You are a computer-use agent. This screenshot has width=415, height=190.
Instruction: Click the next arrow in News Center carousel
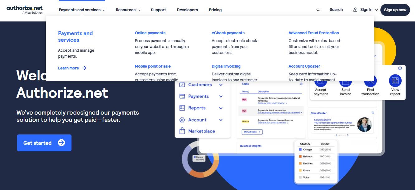click(x=348, y=135)
